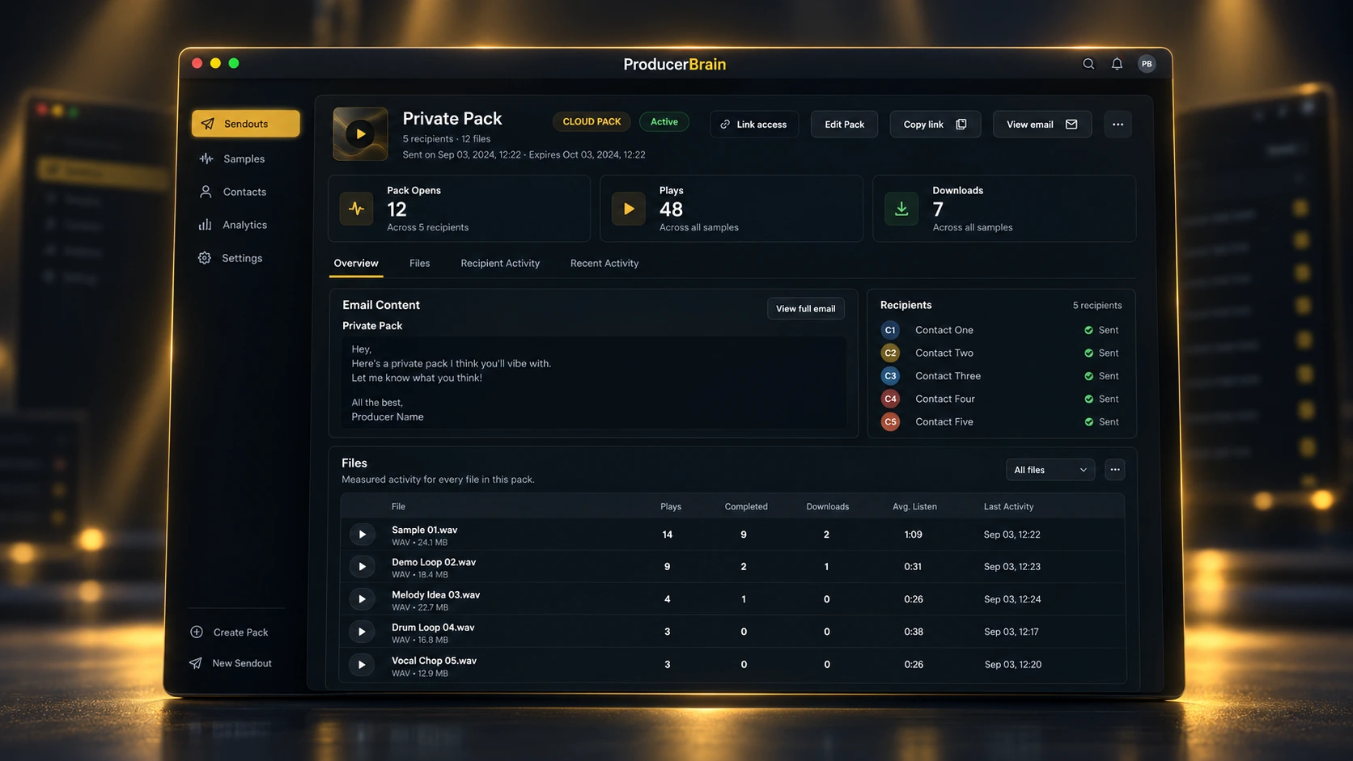
Task: Click the Link access button
Action: pos(754,125)
